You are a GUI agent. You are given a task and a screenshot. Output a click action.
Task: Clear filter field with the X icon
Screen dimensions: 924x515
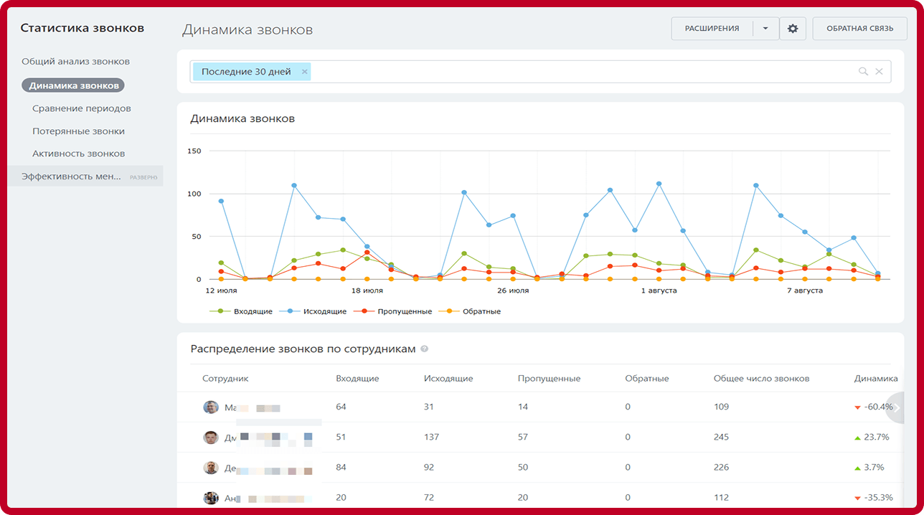pyautogui.click(x=879, y=72)
